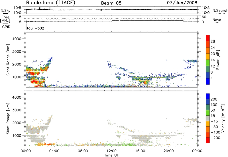Click the "16:00" time tick label
The image size is (228, 157).
[x=140, y=151]
